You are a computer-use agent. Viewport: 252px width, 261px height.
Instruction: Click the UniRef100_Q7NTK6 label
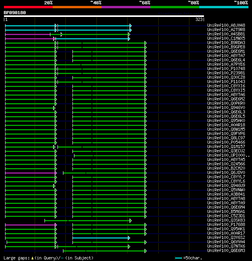(x=226, y=246)
